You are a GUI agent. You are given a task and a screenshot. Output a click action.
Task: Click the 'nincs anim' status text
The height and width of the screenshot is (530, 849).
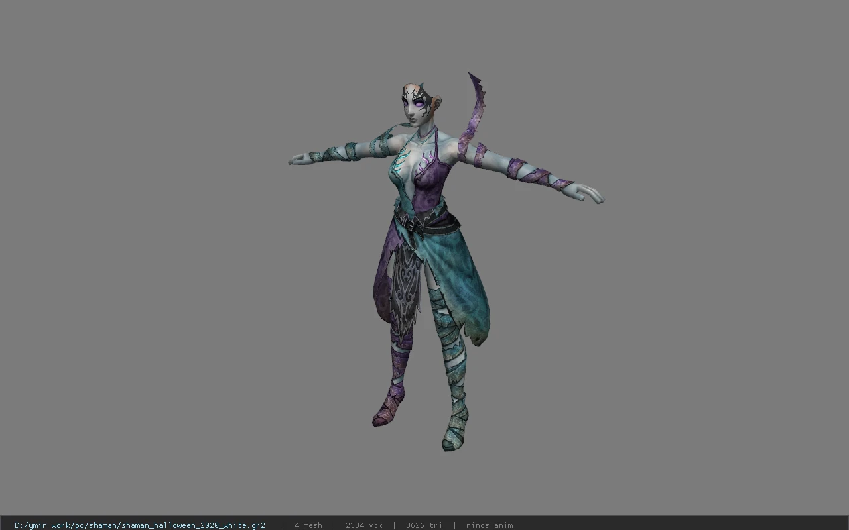[x=490, y=525]
